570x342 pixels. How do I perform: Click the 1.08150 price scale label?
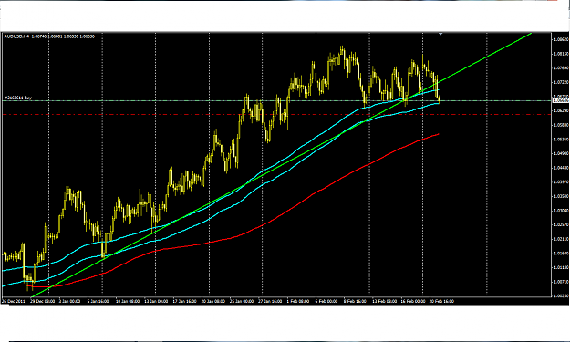click(x=560, y=54)
